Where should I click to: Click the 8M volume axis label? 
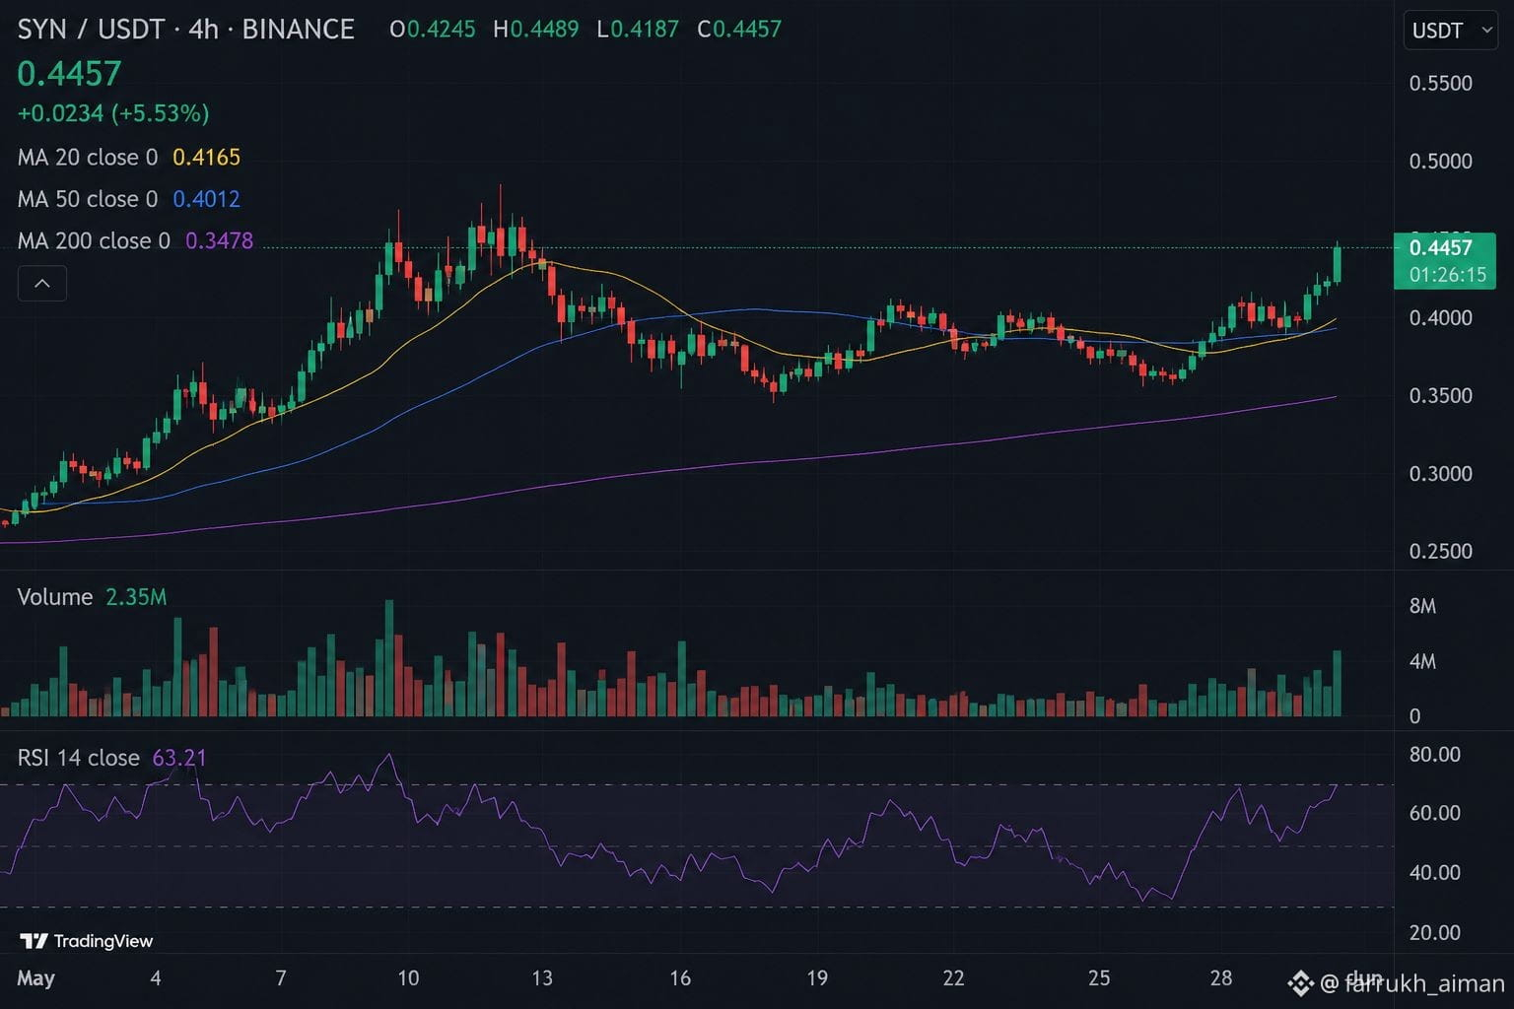coord(1422,606)
